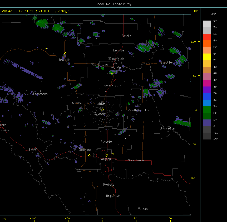Click the Limestone label
Viewport: 227px width, 222px height.
(40, 94)
